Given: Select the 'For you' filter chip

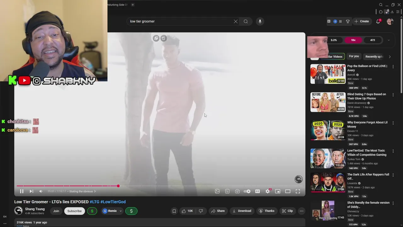Looking at the screenshot, I should 354,56.
